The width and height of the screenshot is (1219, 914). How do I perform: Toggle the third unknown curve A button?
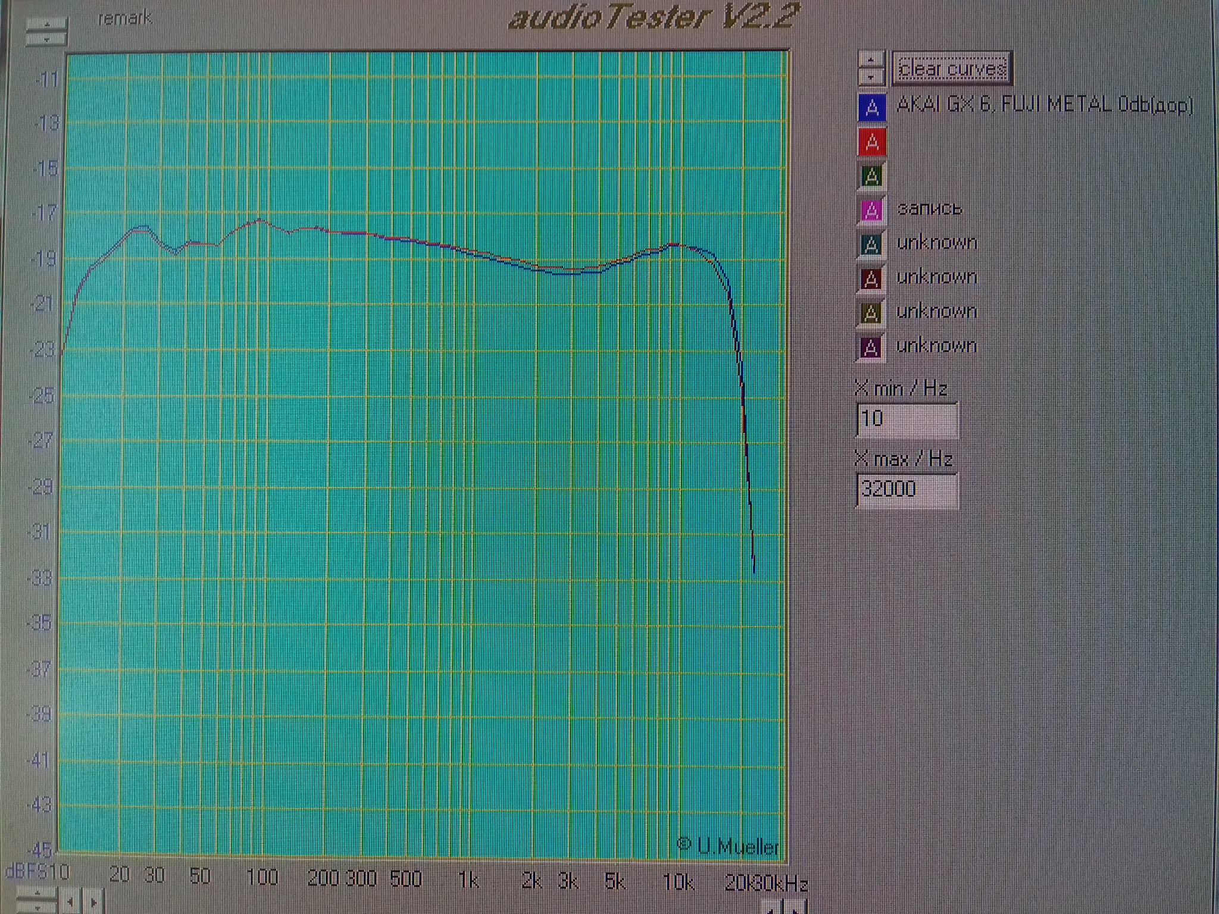pos(871,312)
